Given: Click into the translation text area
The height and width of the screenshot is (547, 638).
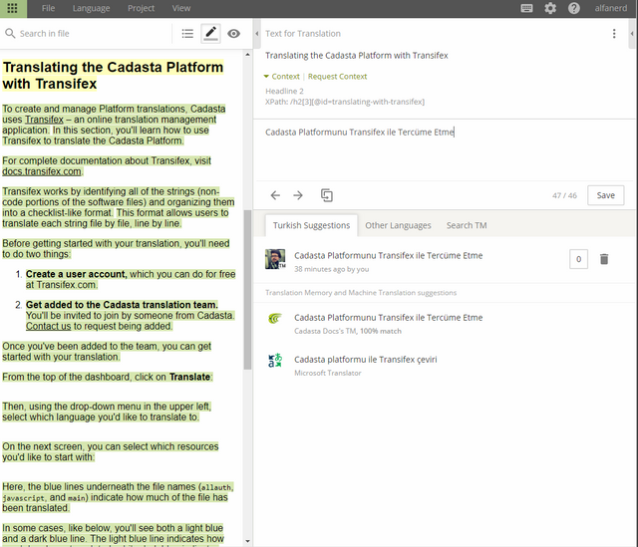Looking at the screenshot, I should tap(444, 150).
